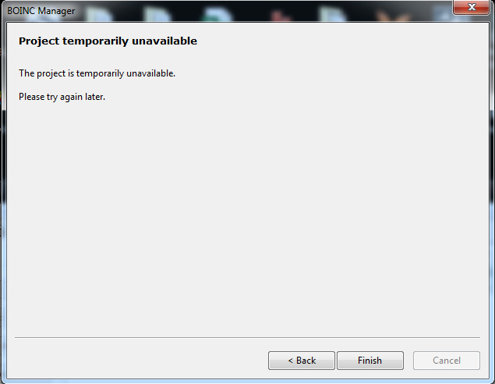Select the "Project temporarily unavailable" heading
Viewport: 495px width, 384px height.
[x=108, y=41]
